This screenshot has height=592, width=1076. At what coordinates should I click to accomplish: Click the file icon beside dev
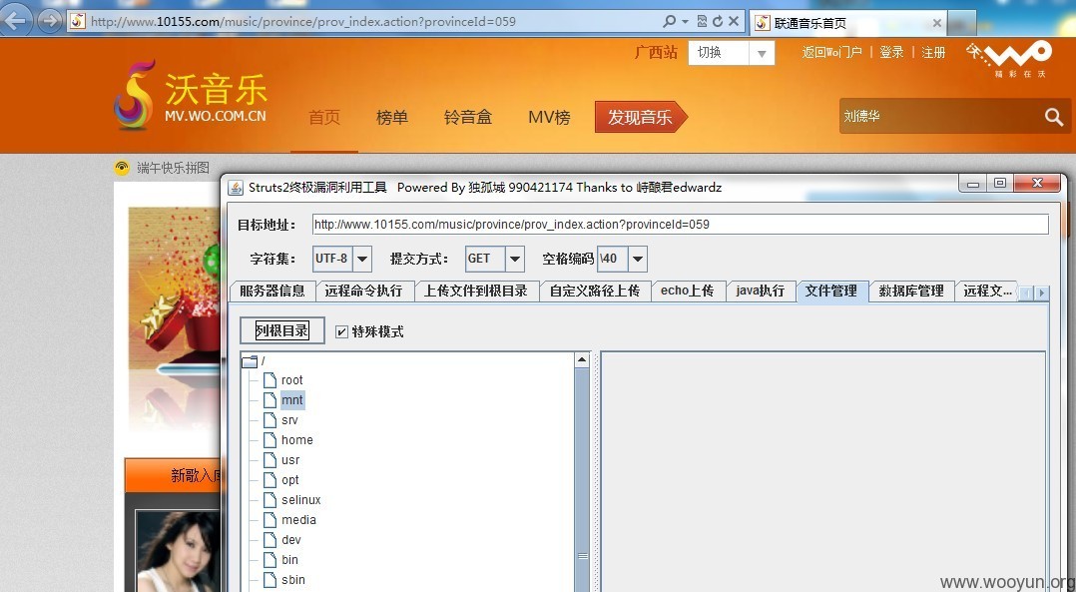pos(270,540)
